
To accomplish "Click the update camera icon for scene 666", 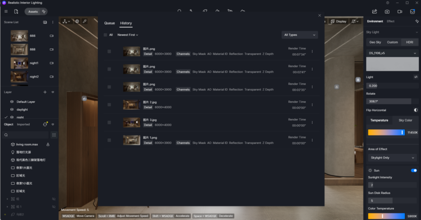I will 51,36.
